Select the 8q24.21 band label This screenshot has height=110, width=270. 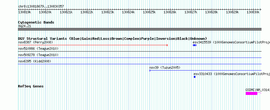[x=25, y=26]
